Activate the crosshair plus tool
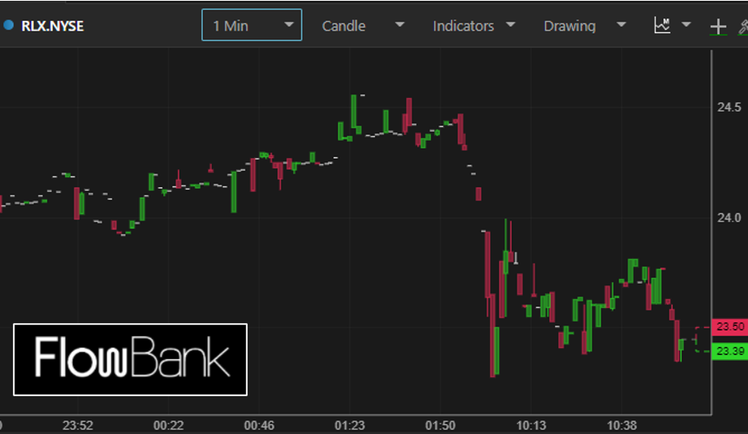Viewport: 748px width, 434px height. [717, 27]
